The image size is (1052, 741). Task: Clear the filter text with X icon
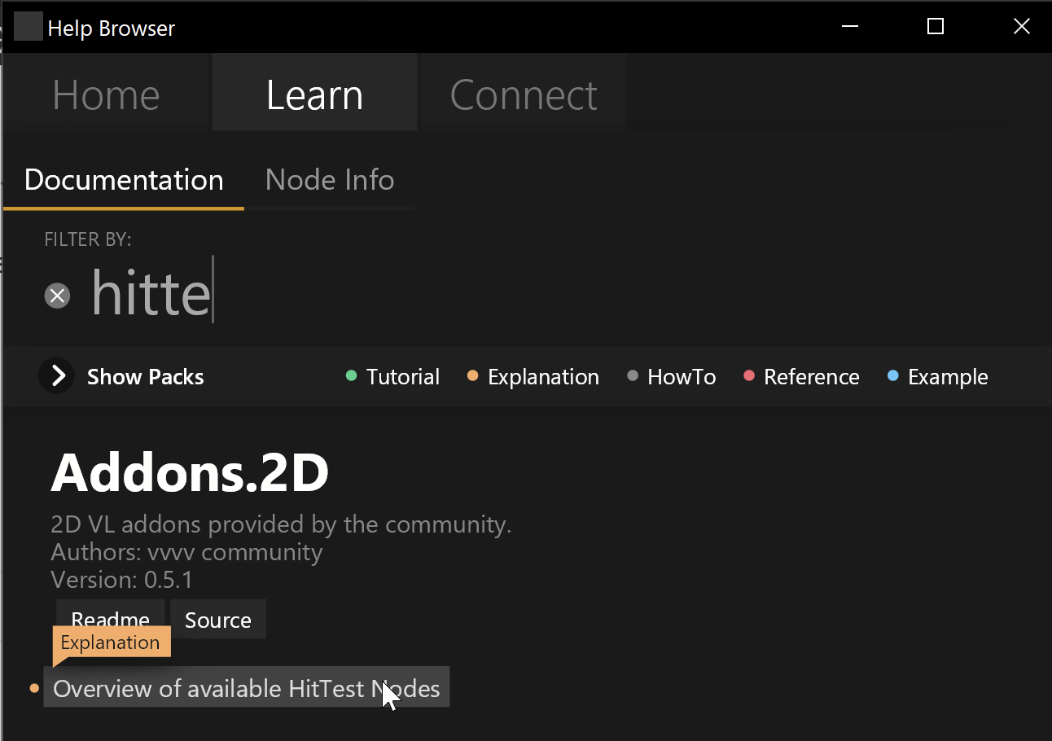[57, 296]
